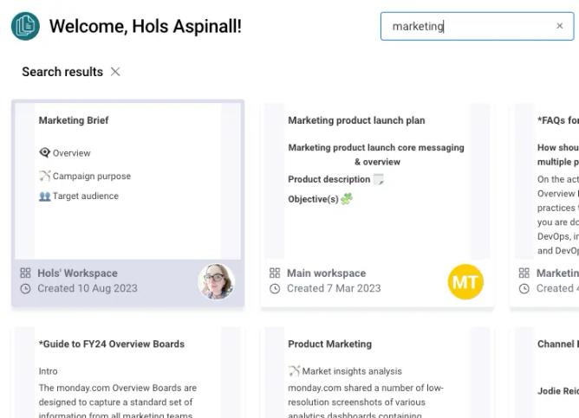The image size is (579, 418).
Task: Click the workspace grid icon on Marketing Brief card
Action: pyautogui.click(x=25, y=273)
